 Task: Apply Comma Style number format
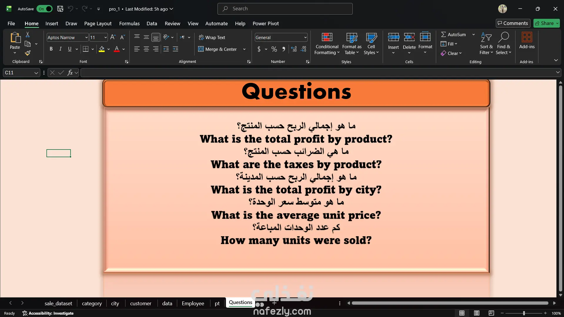pyautogui.click(x=284, y=49)
